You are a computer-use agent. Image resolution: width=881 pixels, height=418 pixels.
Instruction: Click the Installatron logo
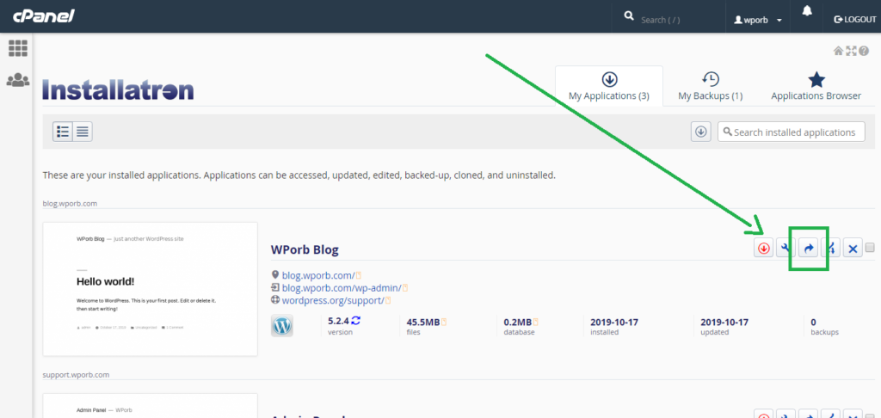pos(118,90)
